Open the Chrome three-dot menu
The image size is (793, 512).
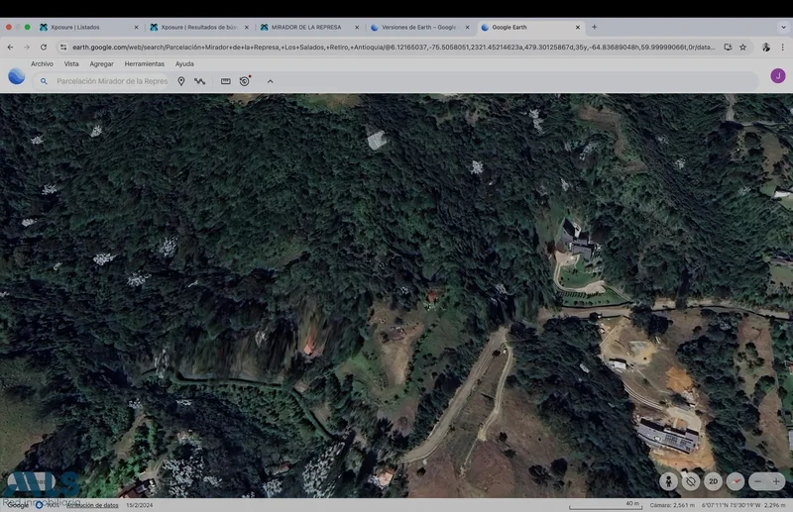(x=782, y=47)
